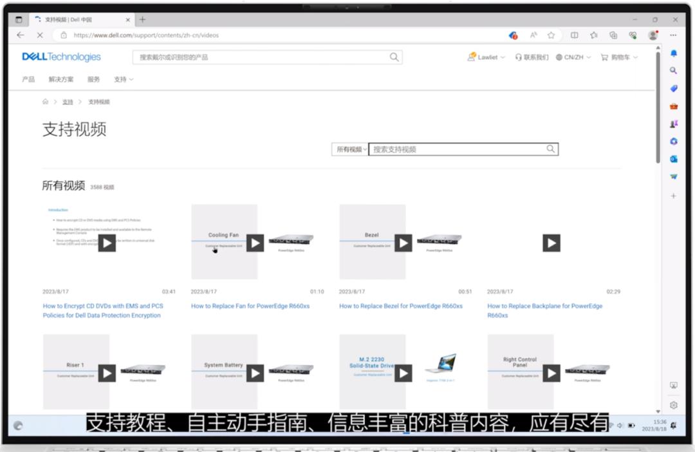
Task: Play the Riser 1 video
Action: pyautogui.click(x=107, y=373)
